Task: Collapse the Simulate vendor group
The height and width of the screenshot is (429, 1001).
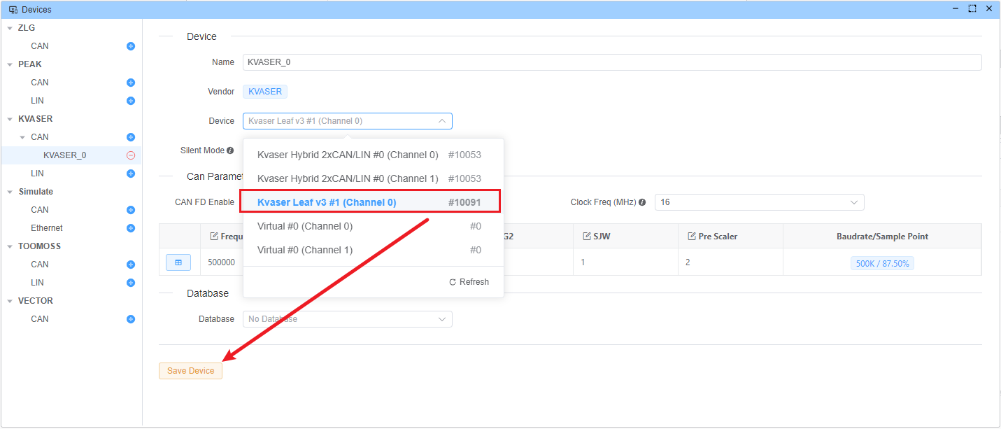Action: click(x=10, y=192)
